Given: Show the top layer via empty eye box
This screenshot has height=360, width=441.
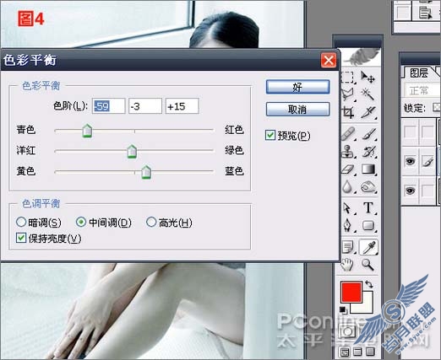Looking at the screenshot, I should click(410, 132).
